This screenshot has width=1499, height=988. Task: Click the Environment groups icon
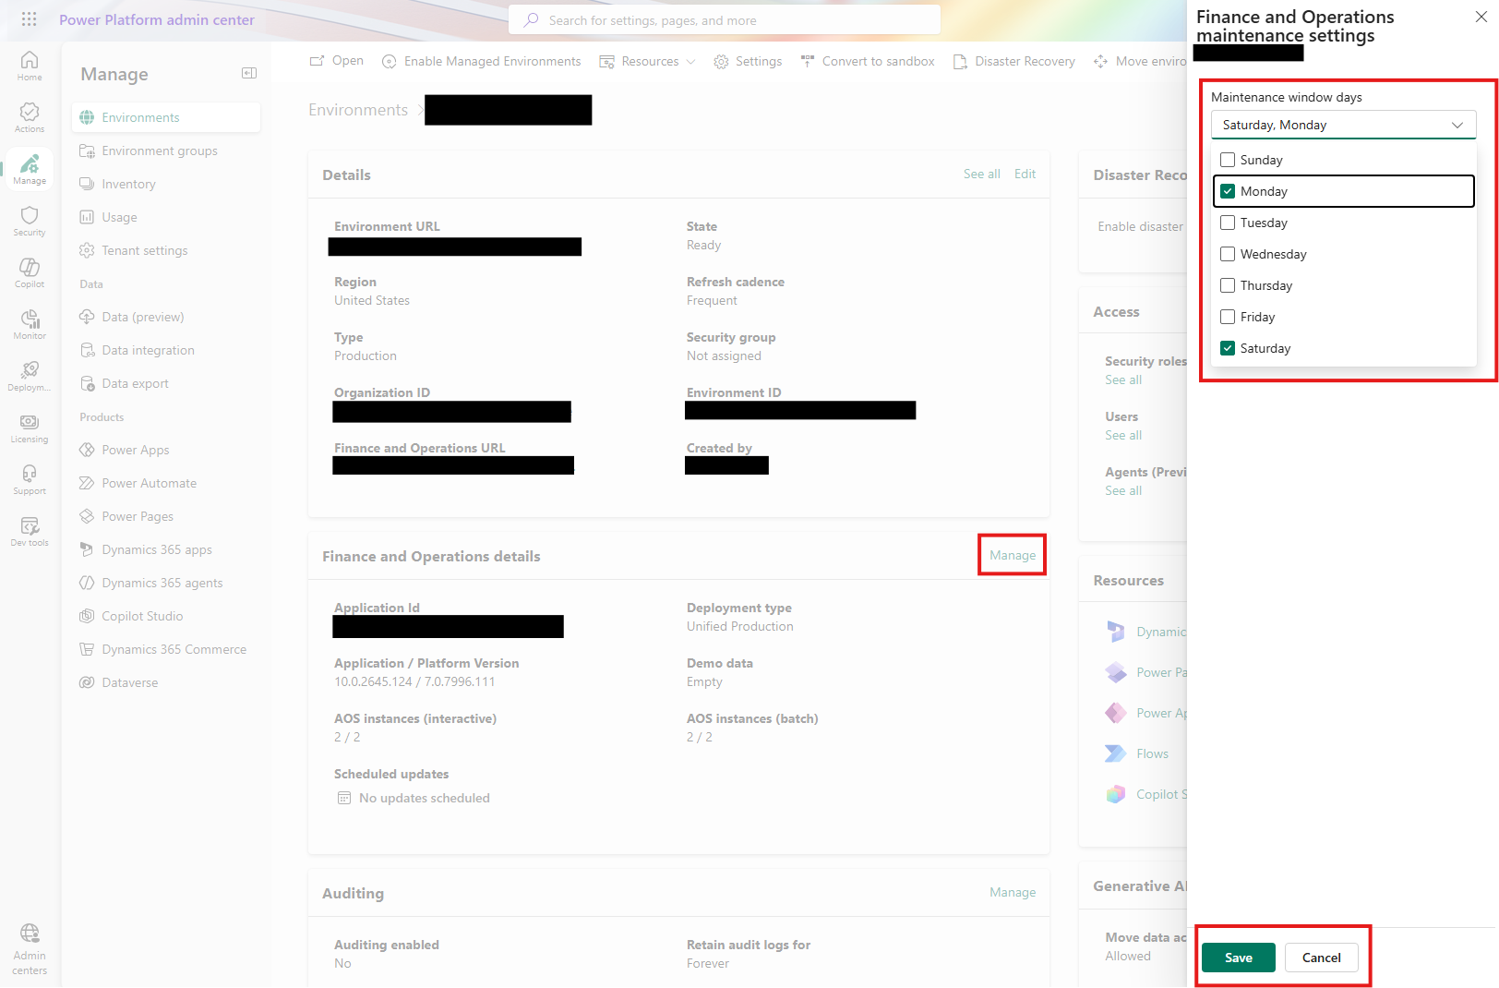tap(87, 151)
